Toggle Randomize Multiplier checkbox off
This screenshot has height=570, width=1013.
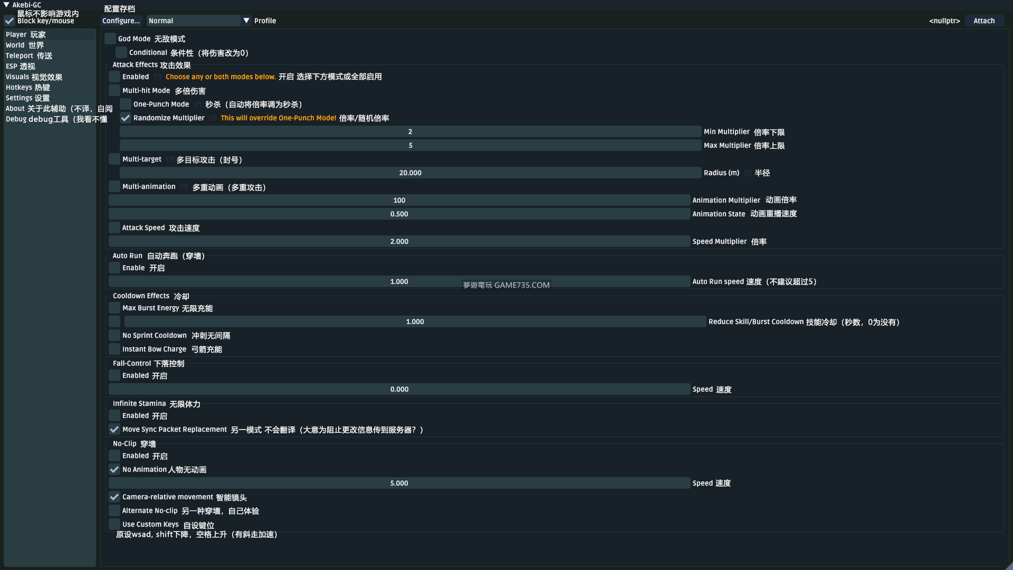[126, 118]
